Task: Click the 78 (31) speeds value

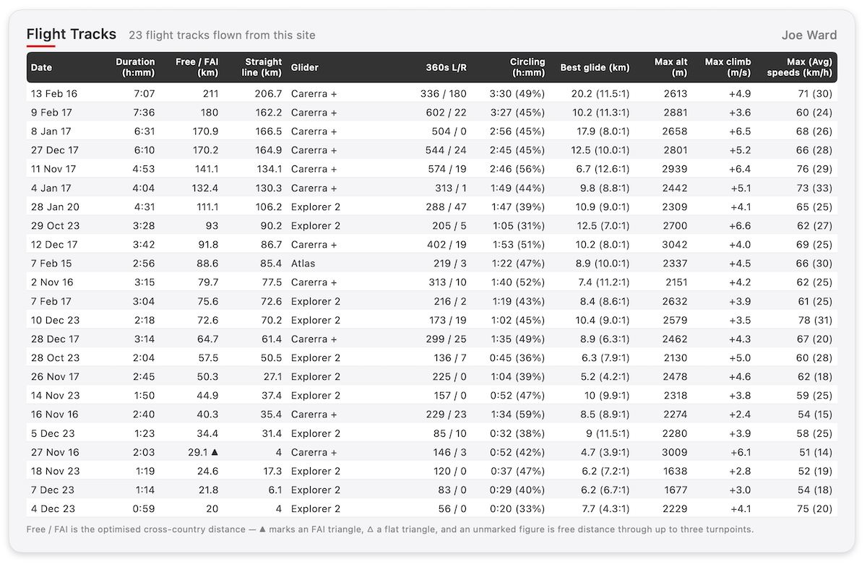Action: coord(814,320)
